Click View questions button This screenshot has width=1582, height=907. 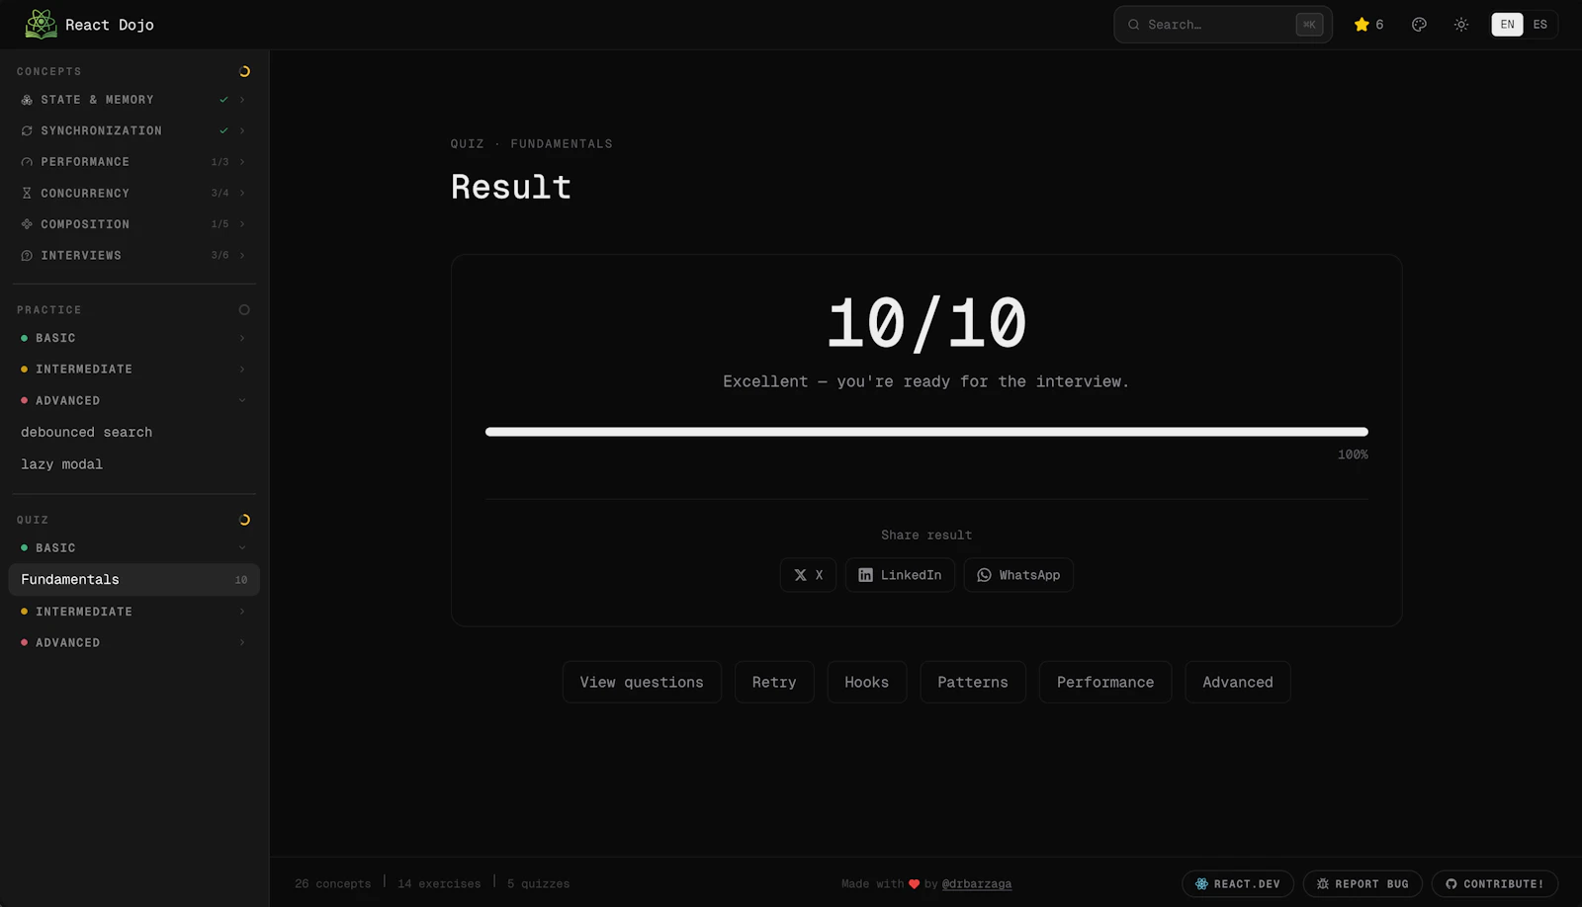[x=642, y=683]
